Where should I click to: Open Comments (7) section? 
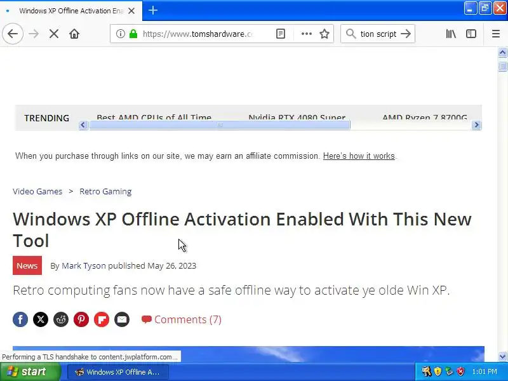click(182, 319)
